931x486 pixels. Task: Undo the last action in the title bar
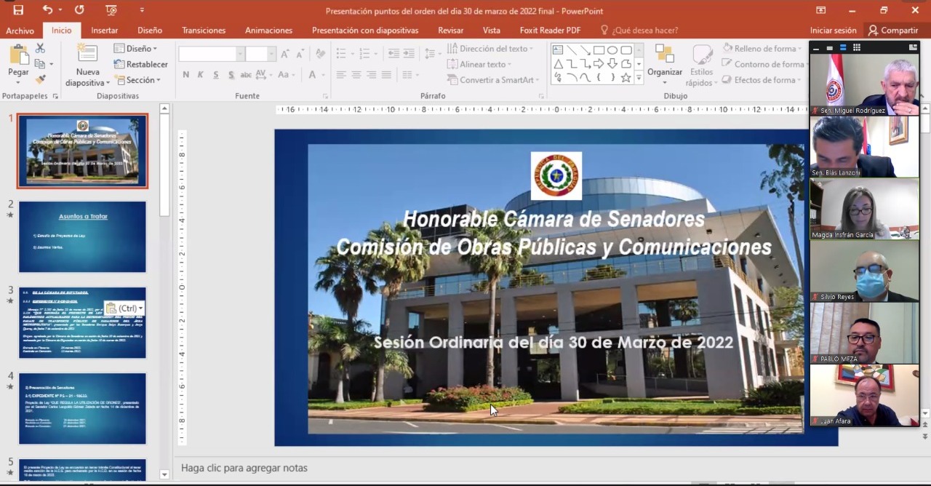point(47,10)
